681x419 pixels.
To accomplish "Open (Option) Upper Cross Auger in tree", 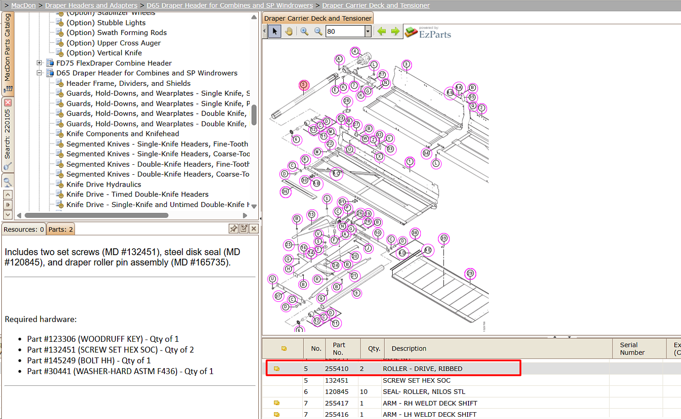I will click(113, 43).
